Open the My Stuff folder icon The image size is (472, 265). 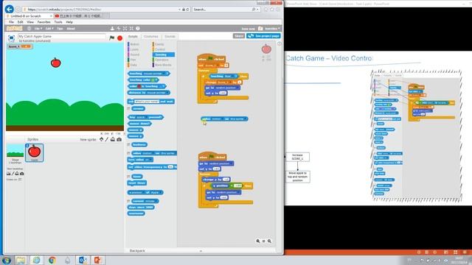(x=260, y=29)
